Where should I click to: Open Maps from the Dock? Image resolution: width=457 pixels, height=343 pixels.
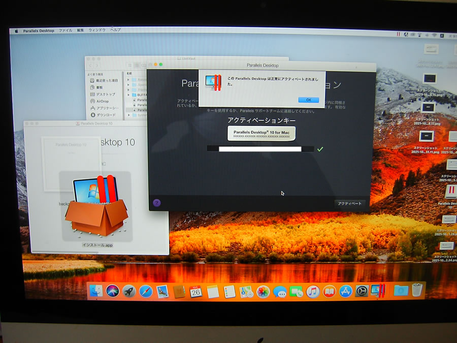tap(246, 292)
